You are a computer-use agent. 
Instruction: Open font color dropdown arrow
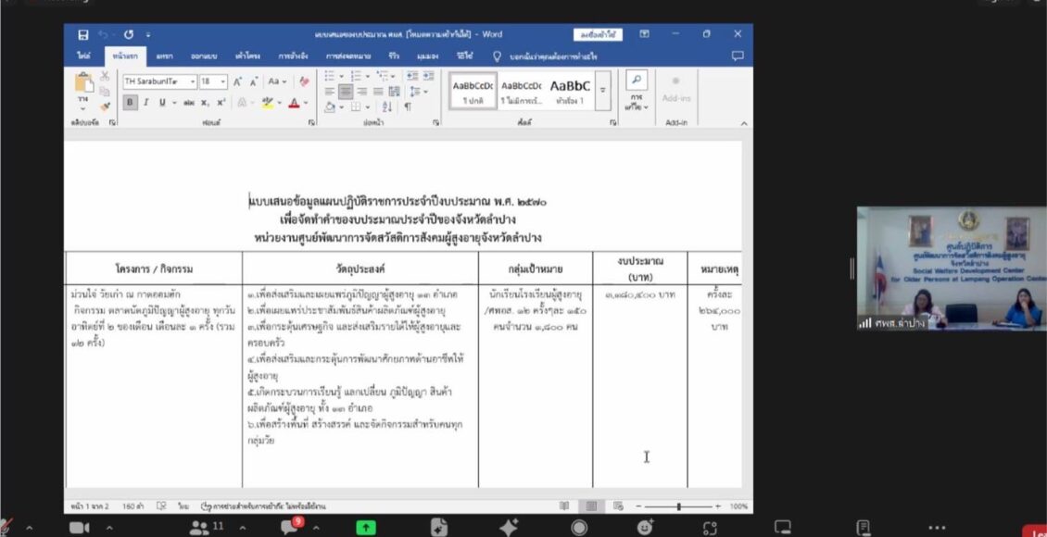306,104
